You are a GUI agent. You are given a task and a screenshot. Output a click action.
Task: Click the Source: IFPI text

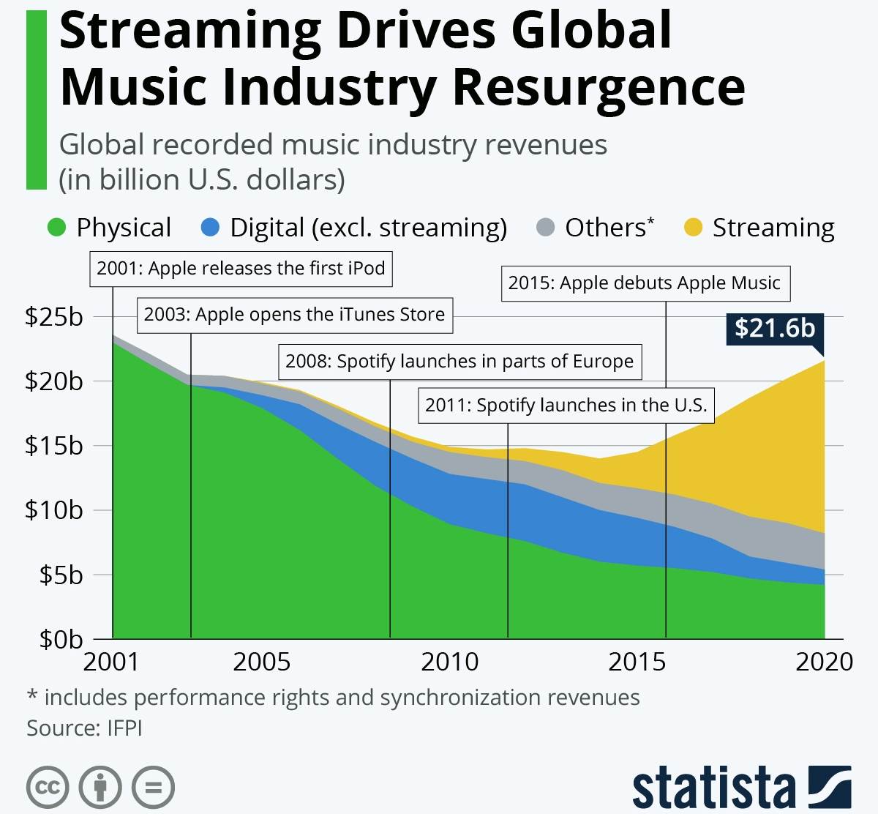(84, 728)
